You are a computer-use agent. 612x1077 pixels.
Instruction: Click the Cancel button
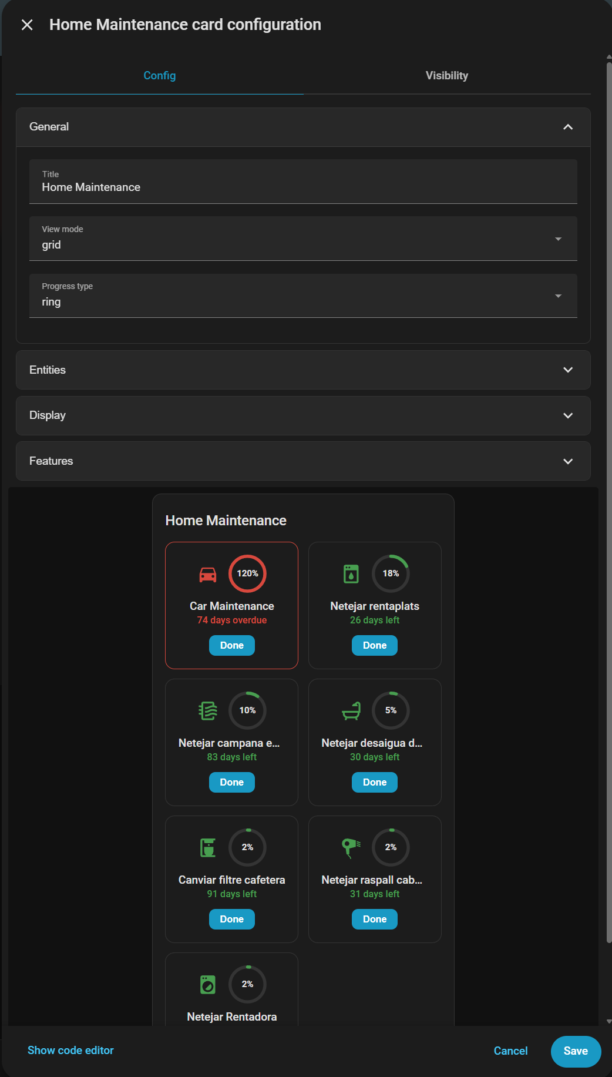point(510,1051)
